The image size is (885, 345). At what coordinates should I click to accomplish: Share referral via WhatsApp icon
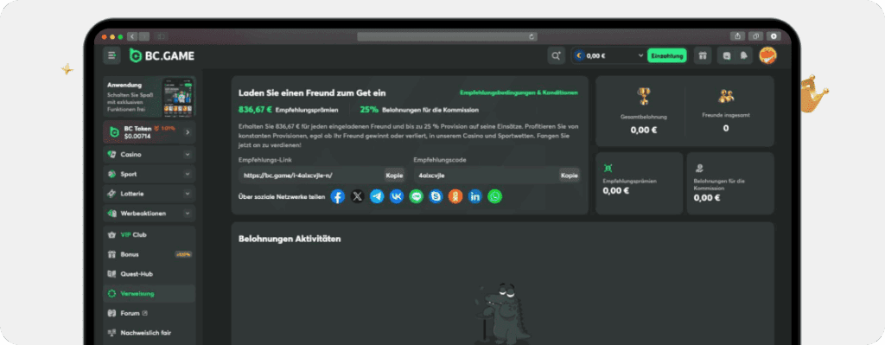point(495,196)
